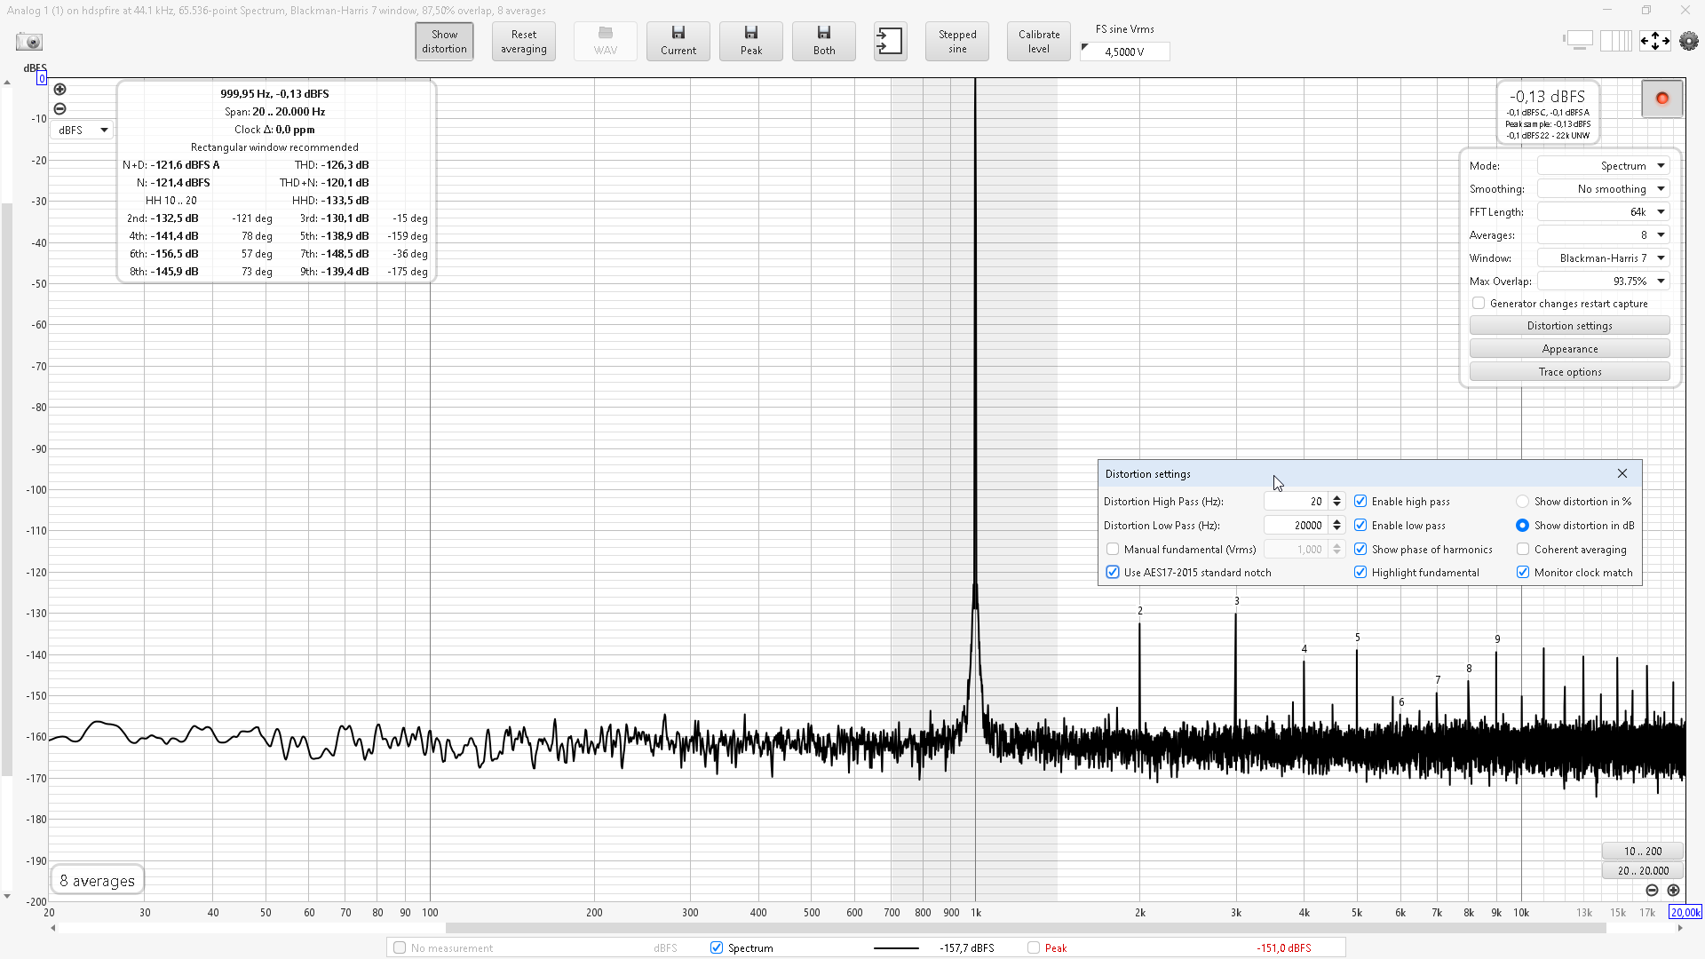Click the Distortion settings button
Viewport: 1705px width, 959px height.
point(1569,326)
